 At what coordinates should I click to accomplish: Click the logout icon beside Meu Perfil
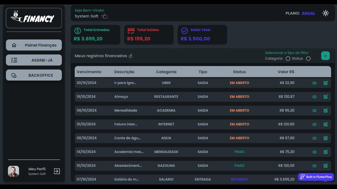57,171
